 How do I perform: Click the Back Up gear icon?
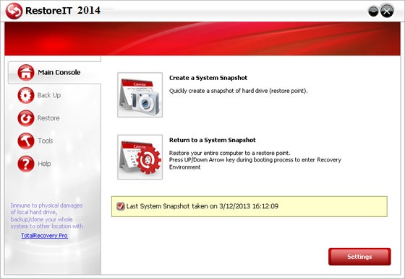pos(26,95)
